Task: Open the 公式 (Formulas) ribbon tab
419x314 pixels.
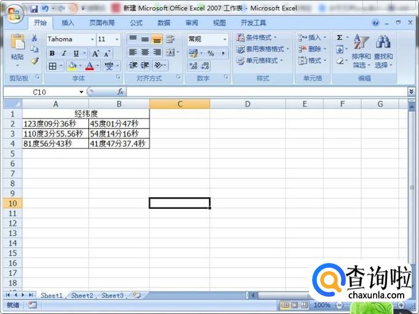Action: click(136, 23)
